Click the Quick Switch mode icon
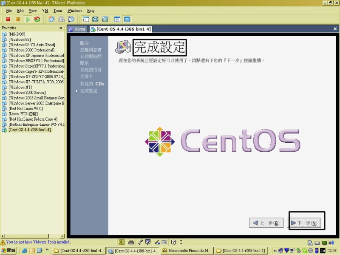 click(x=95, y=19)
